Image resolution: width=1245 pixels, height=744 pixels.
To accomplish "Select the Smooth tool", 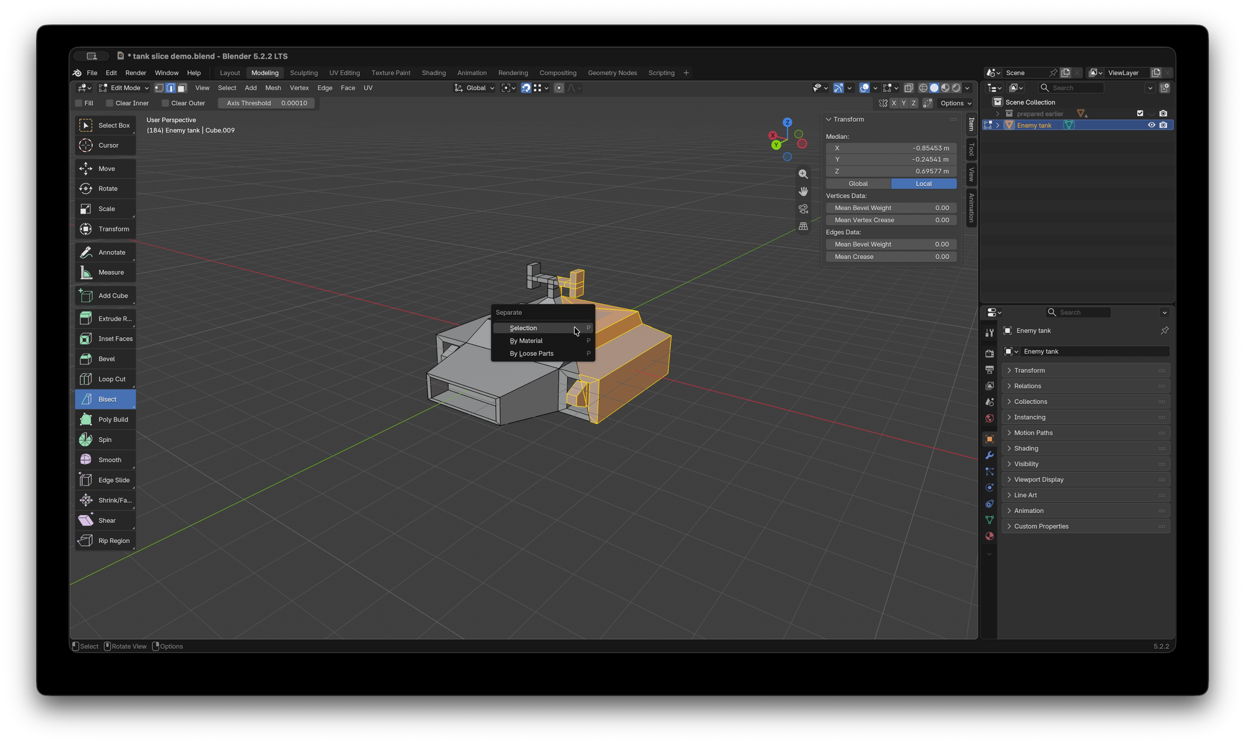I will point(105,460).
